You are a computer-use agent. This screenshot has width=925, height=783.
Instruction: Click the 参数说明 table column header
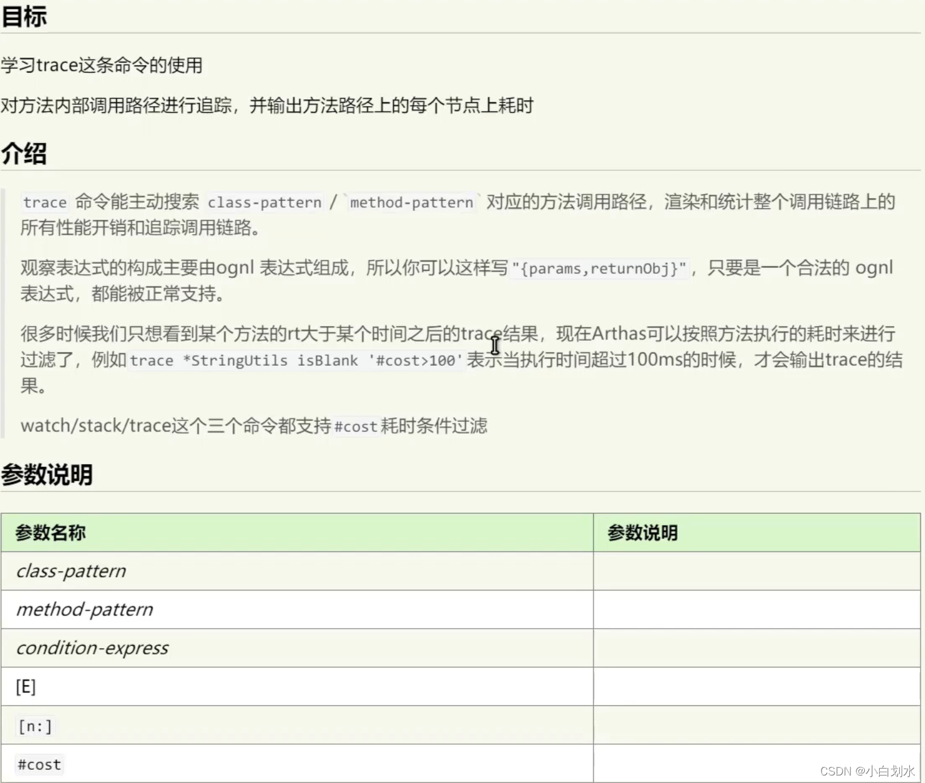point(757,533)
